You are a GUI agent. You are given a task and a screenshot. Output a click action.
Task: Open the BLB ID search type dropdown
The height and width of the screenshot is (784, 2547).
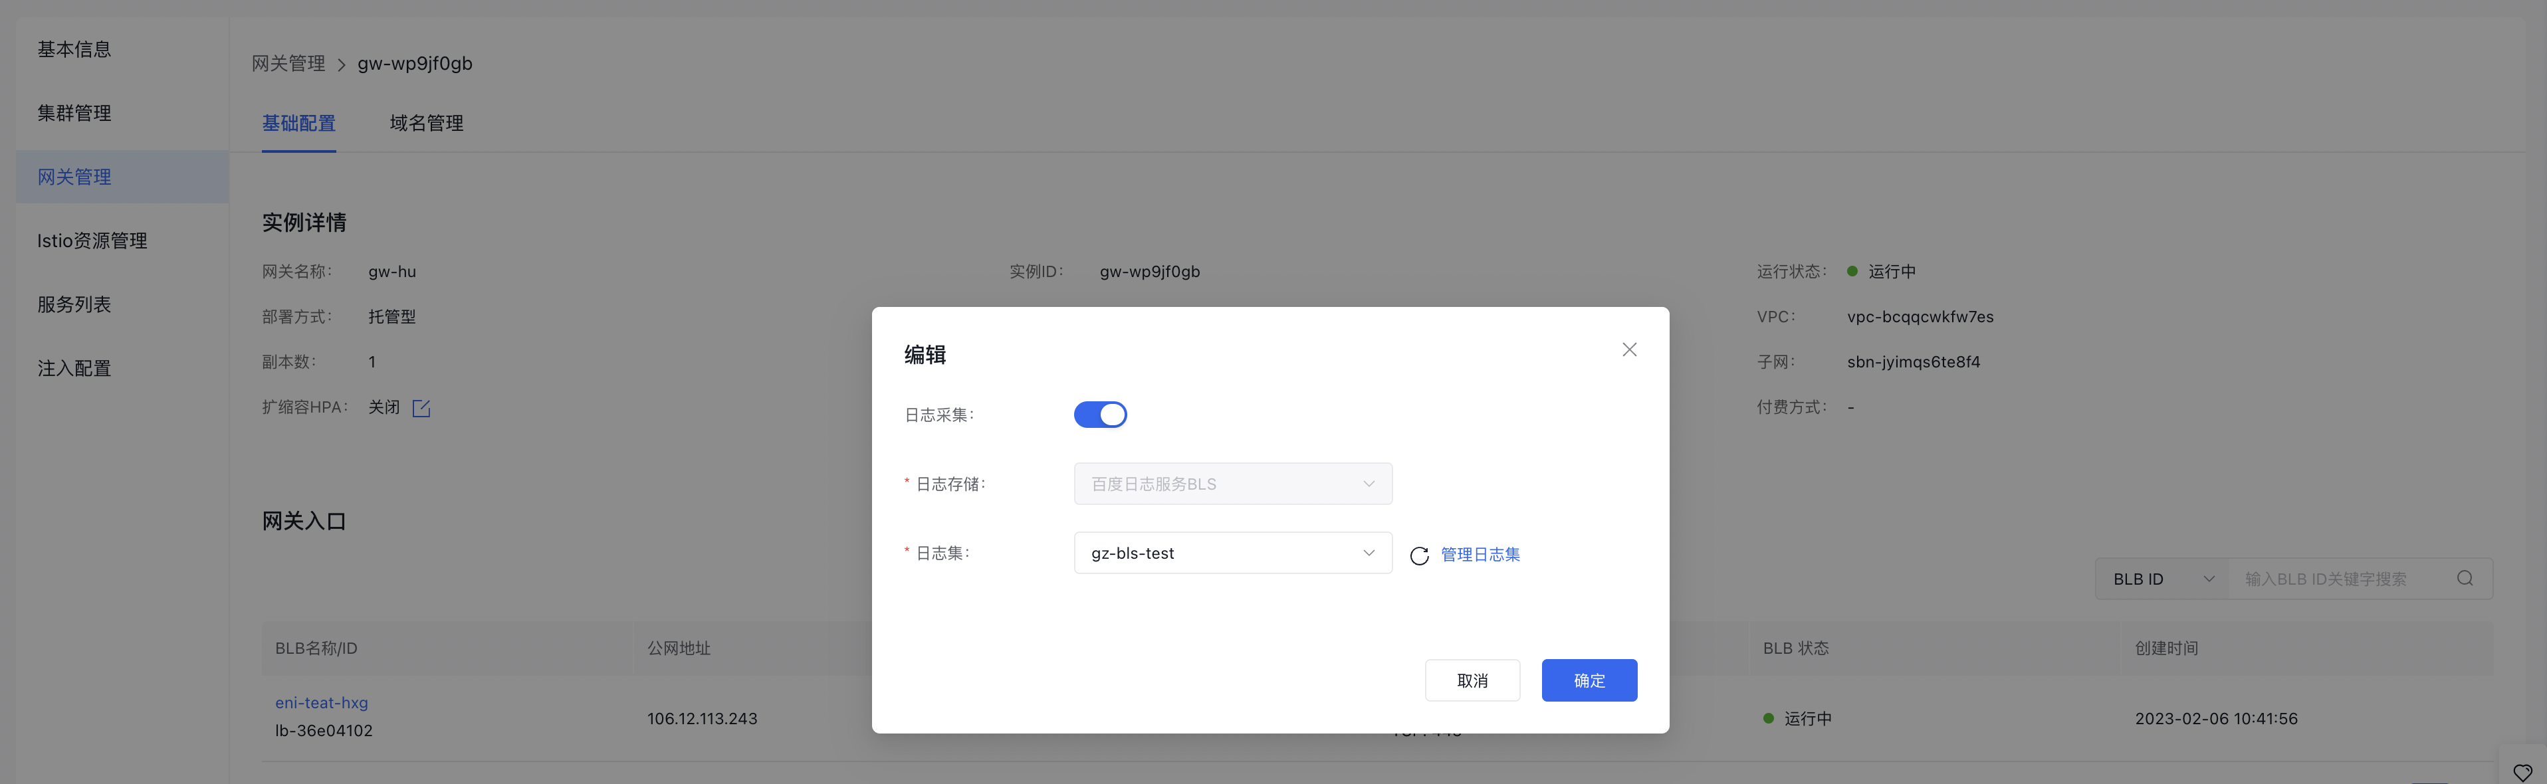click(x=2162, y=579)
